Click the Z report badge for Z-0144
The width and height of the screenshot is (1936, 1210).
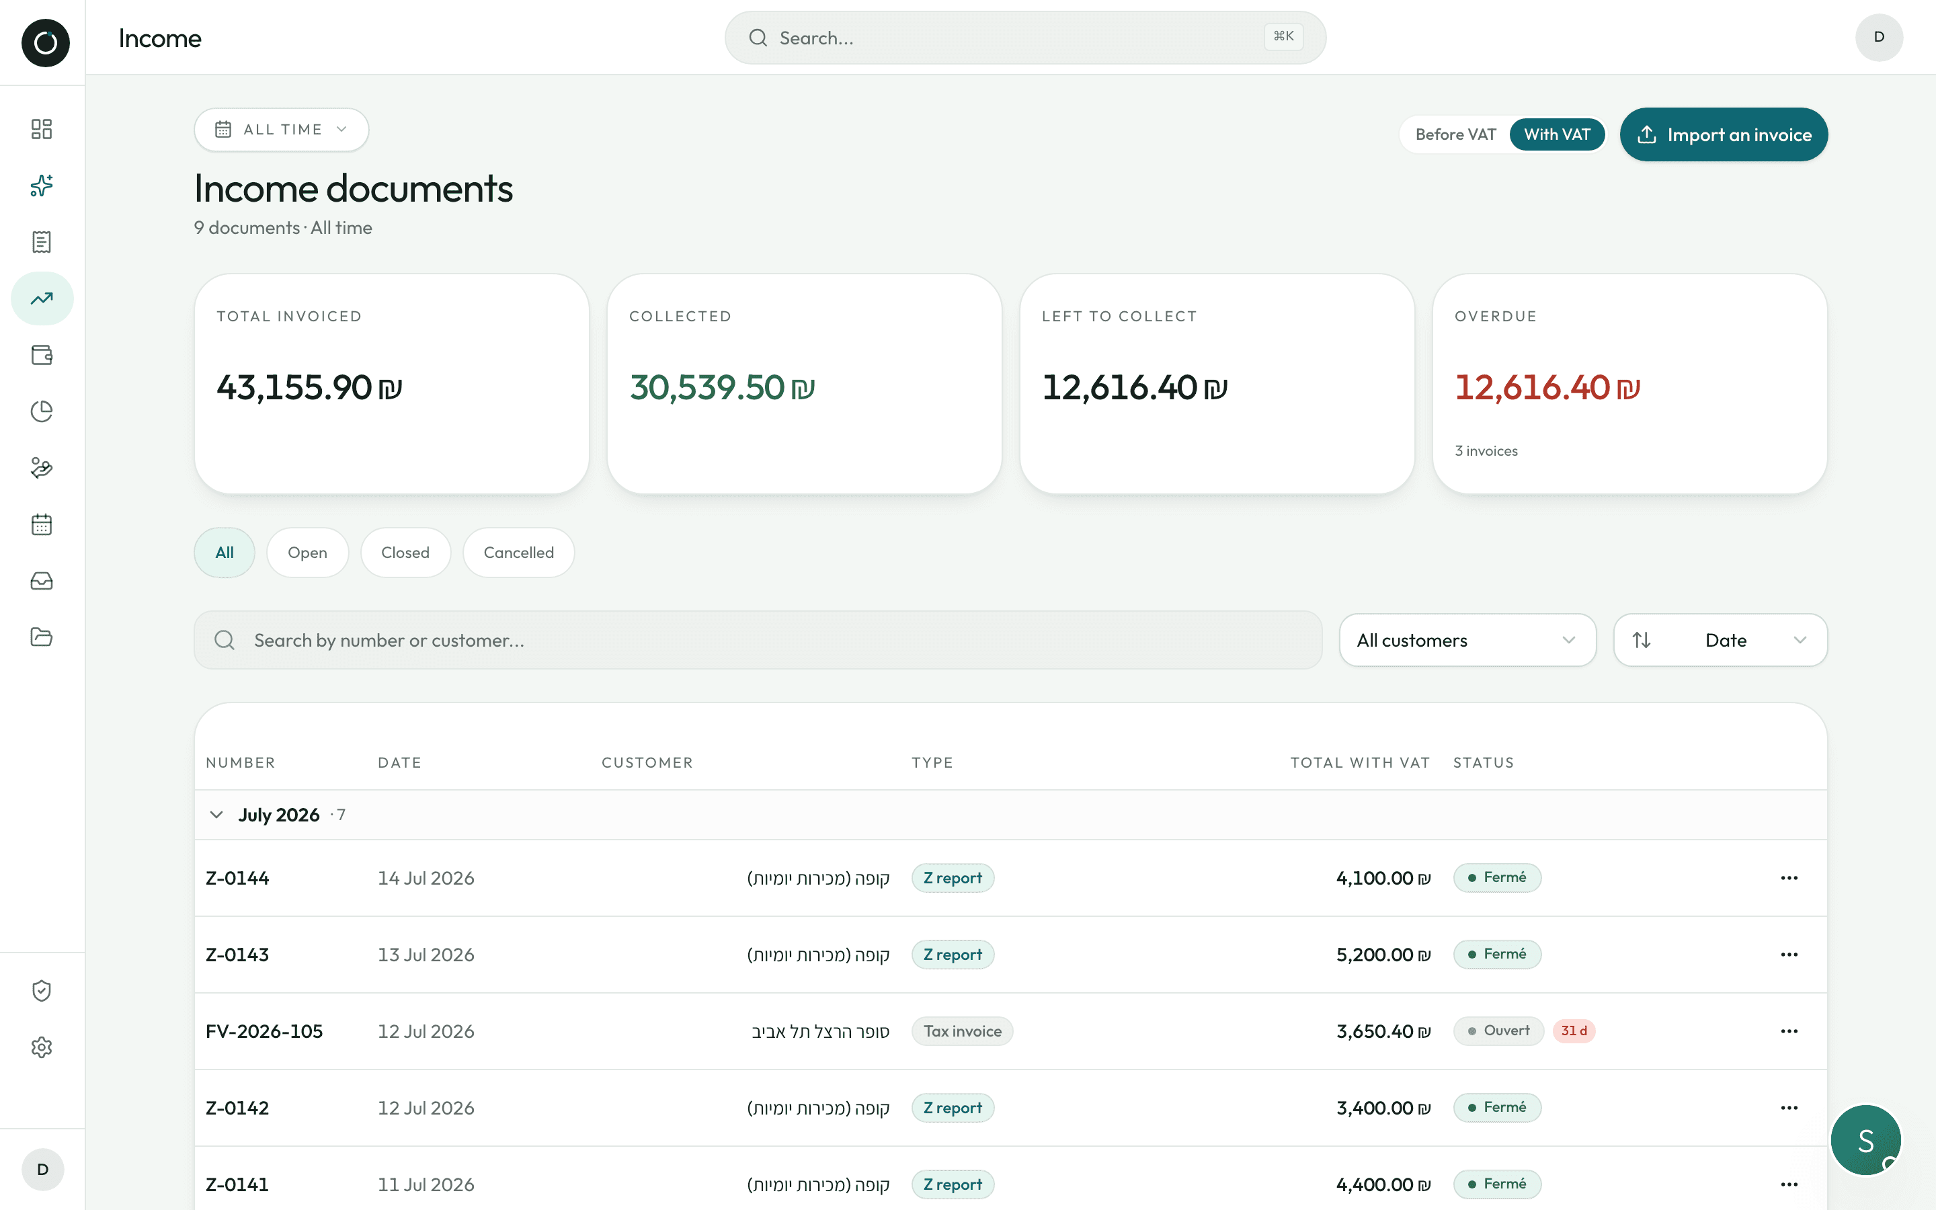pos(953,878)
